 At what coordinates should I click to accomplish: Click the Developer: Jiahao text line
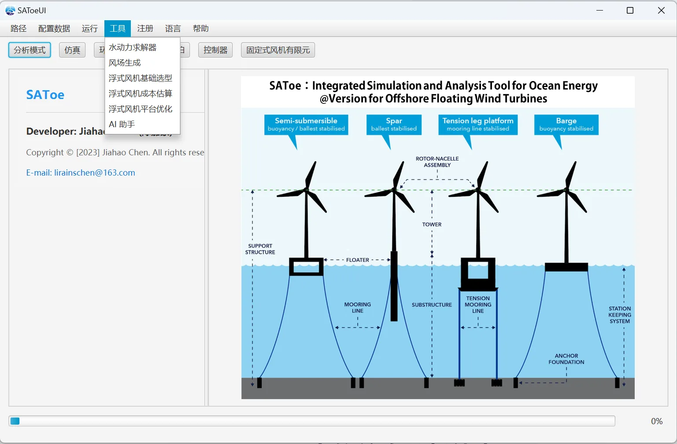click(x=66, y=132)
